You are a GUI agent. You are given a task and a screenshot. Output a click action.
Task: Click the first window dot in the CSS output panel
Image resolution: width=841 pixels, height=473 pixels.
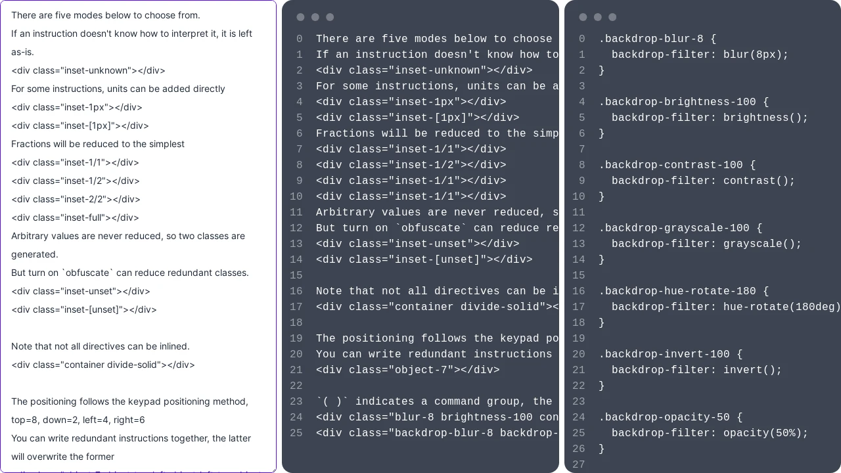(583, 17)
